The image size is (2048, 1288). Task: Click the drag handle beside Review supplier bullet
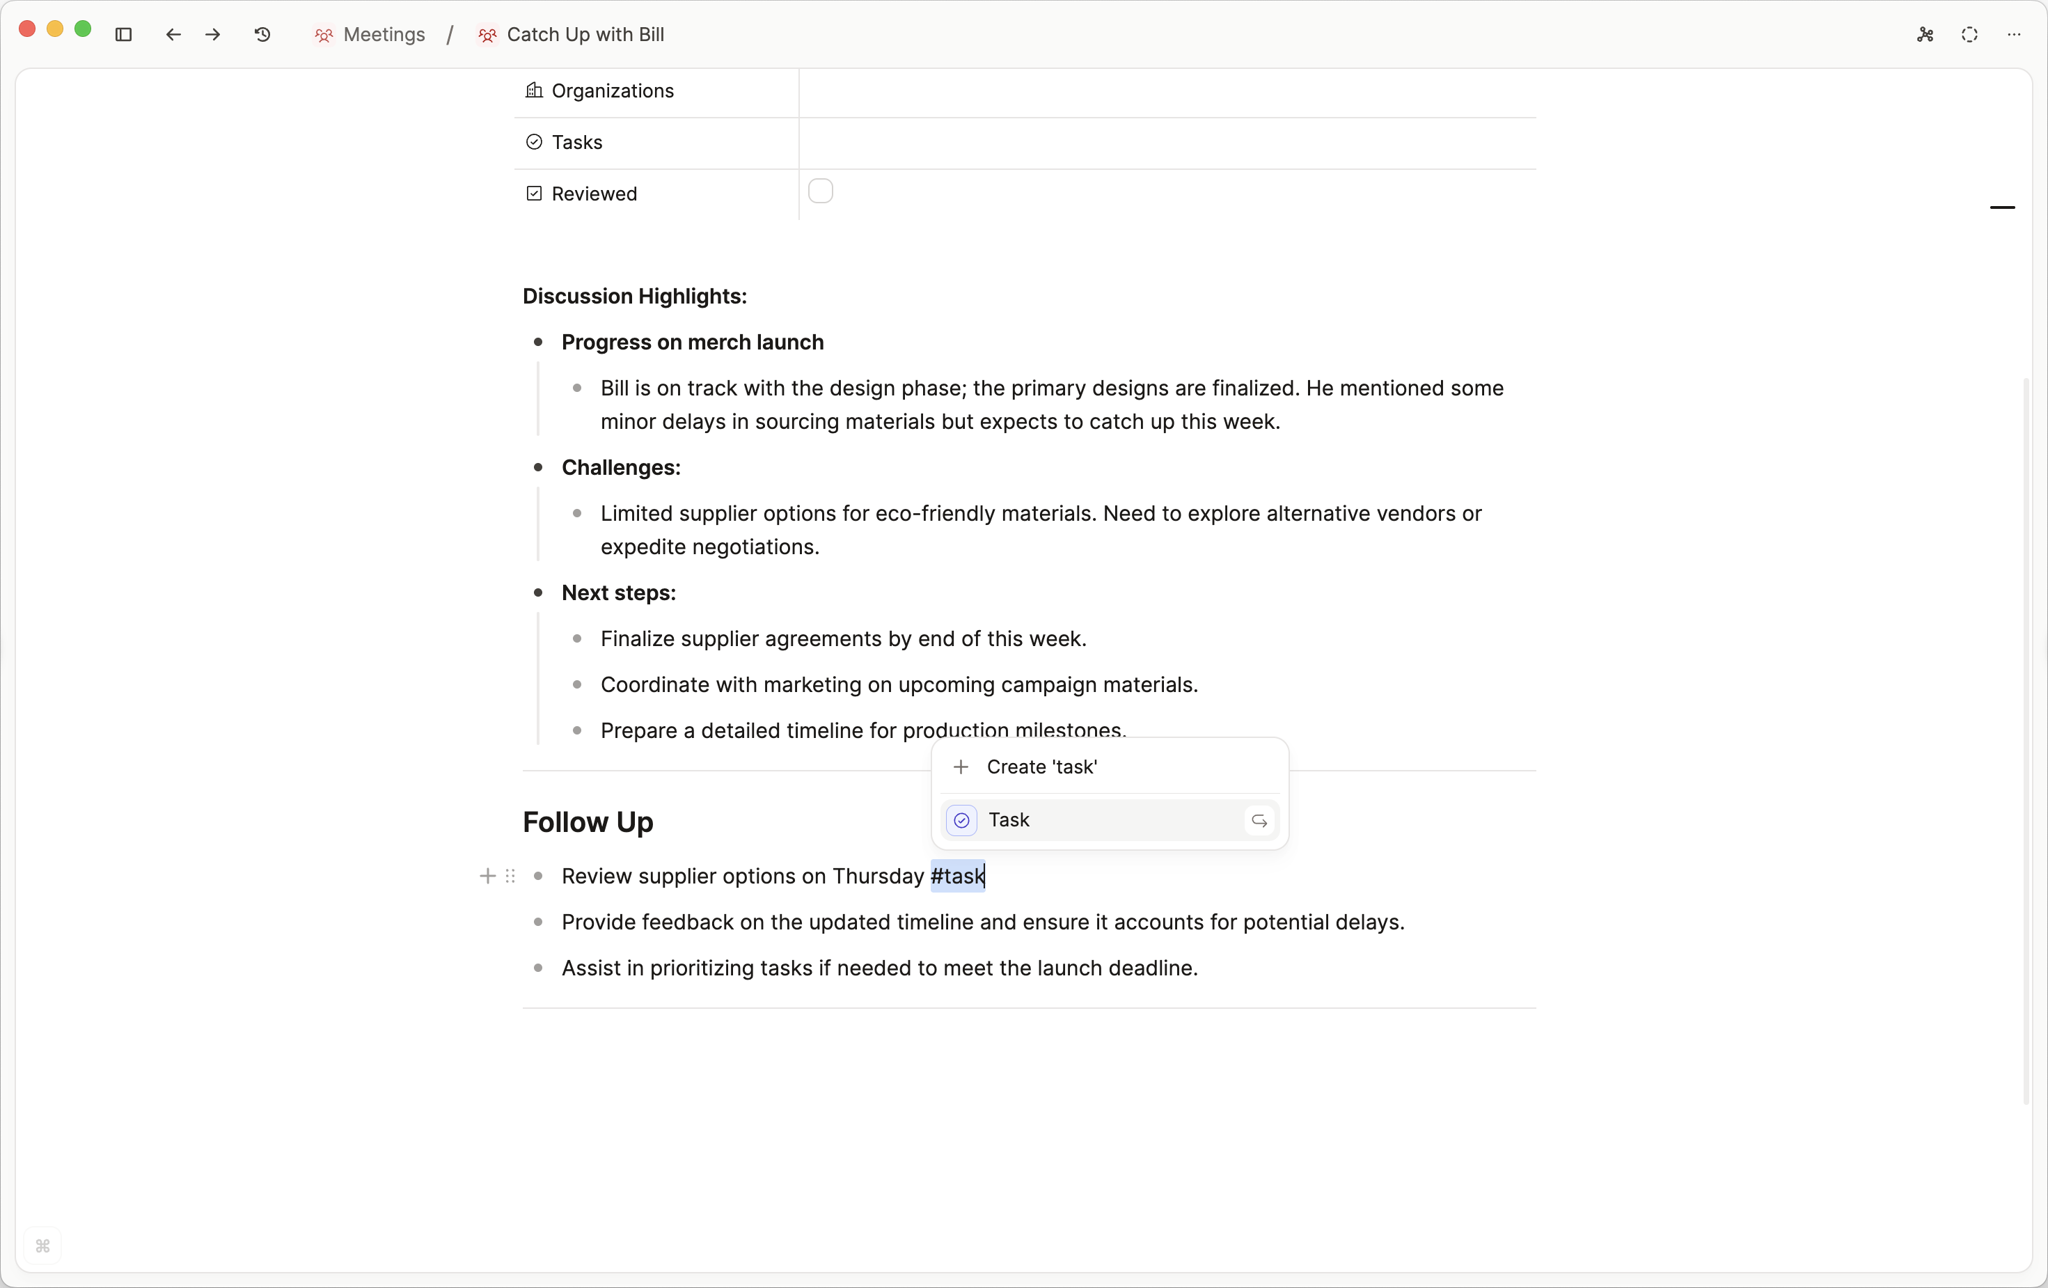pos(510,877)
